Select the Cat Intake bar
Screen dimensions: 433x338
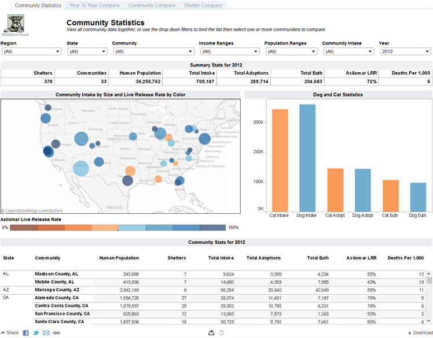pyautogui.click(x=280, y=161)
